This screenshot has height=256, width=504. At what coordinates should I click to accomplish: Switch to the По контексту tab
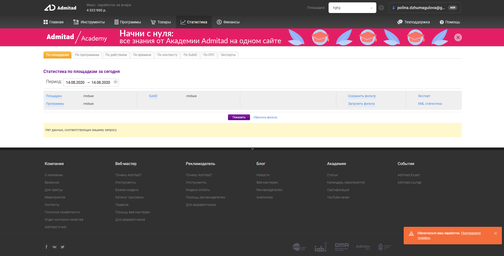(x=167, y=55)
